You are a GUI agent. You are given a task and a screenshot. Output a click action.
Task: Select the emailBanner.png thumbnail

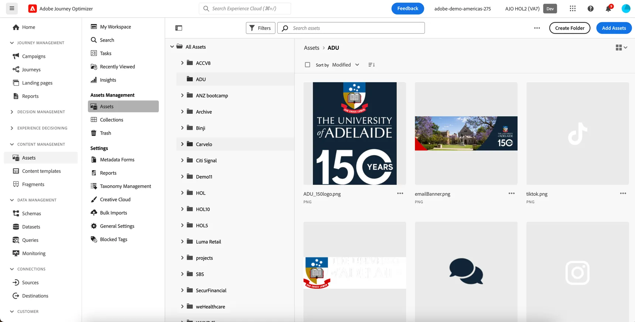pyautogui.click(x=466, y=133)
